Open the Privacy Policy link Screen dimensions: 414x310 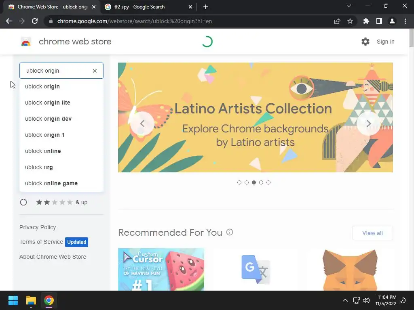[38, 227]
